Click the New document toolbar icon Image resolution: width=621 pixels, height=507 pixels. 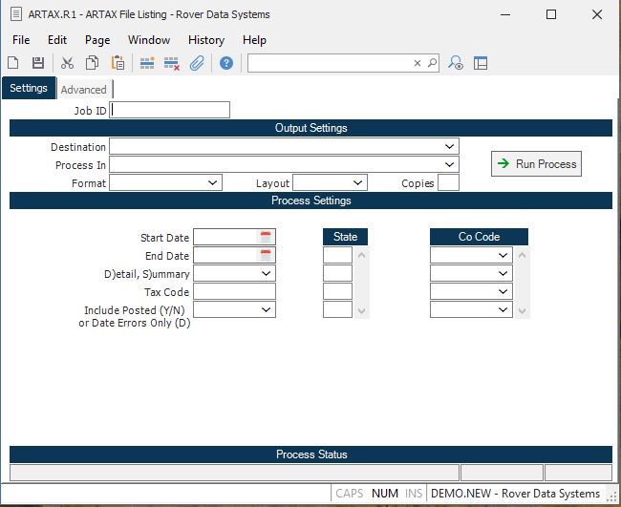[x=13, y=63]
